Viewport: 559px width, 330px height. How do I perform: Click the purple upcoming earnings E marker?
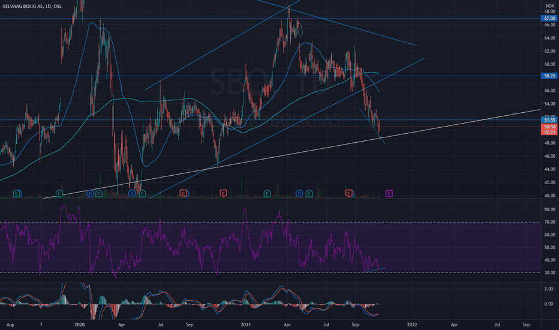(389, 194)
